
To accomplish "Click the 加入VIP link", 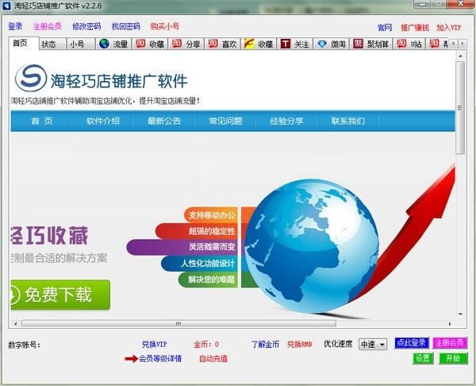I will click(x=449, y=28).
